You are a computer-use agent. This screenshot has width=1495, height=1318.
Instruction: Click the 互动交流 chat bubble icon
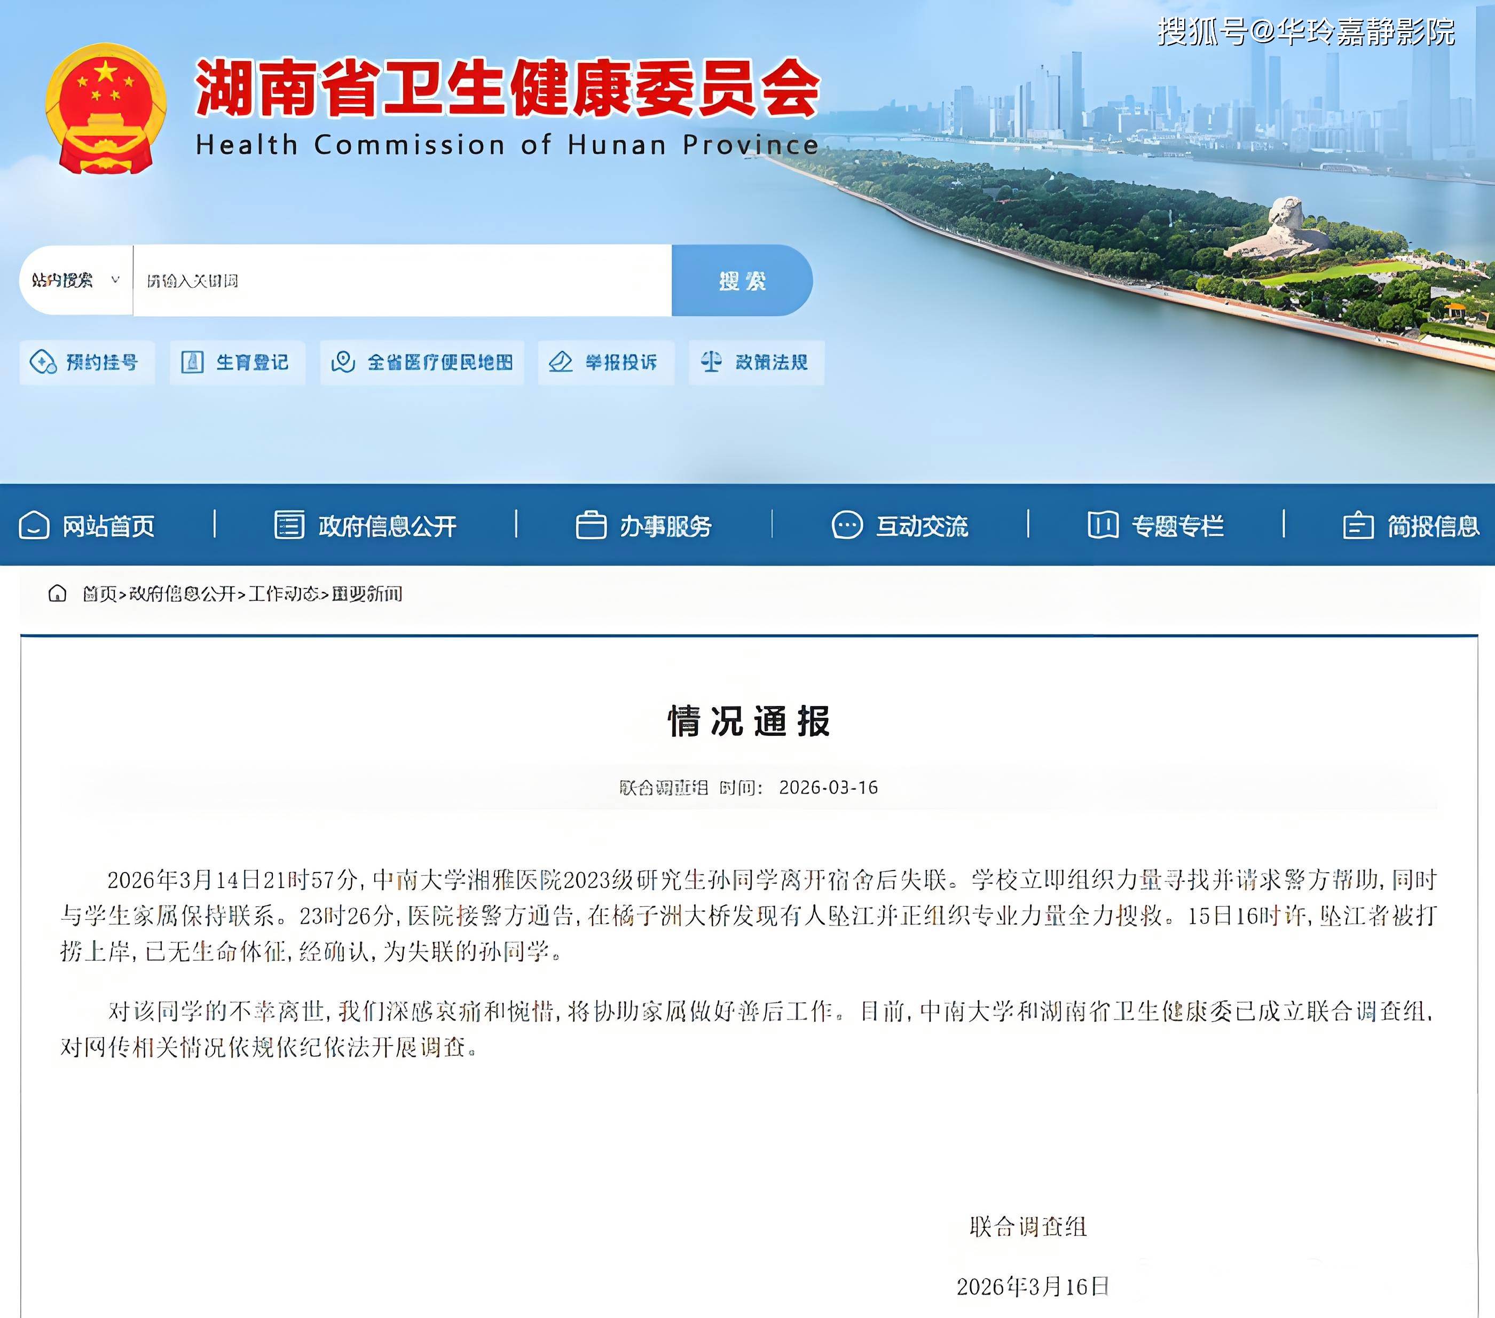pos(848,524)
